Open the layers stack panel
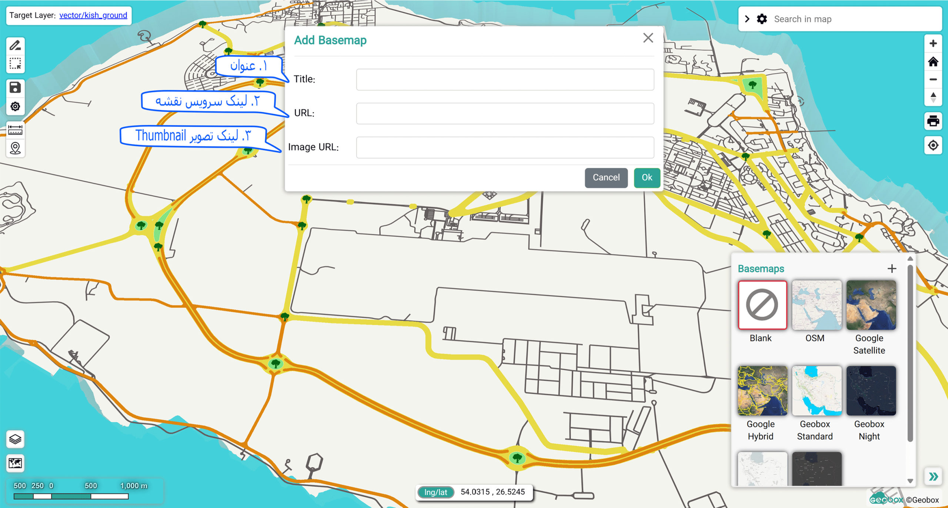Screen dimensions: 948x508 (15, 439)
